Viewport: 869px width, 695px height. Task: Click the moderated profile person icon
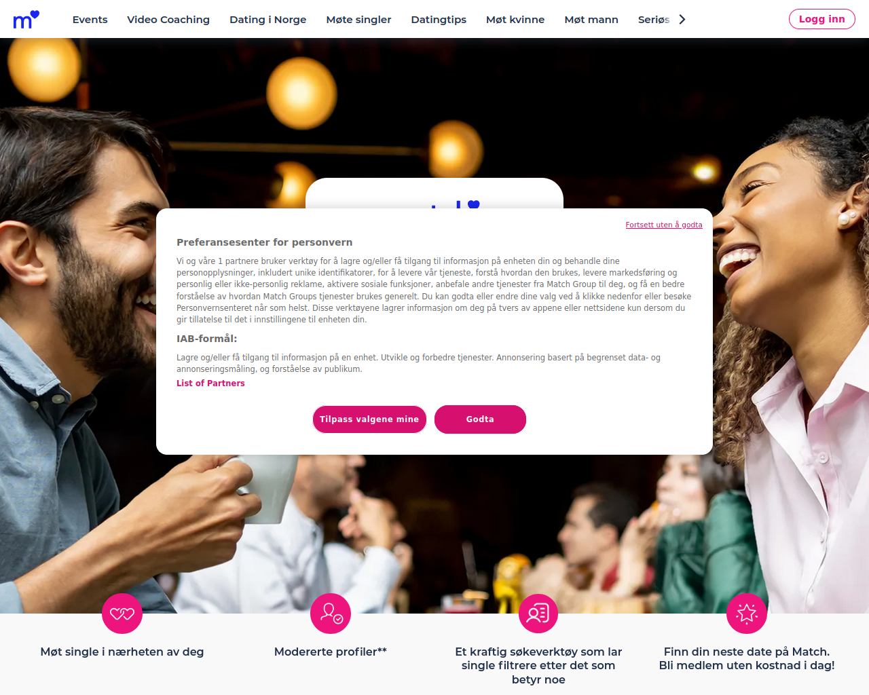331,614
